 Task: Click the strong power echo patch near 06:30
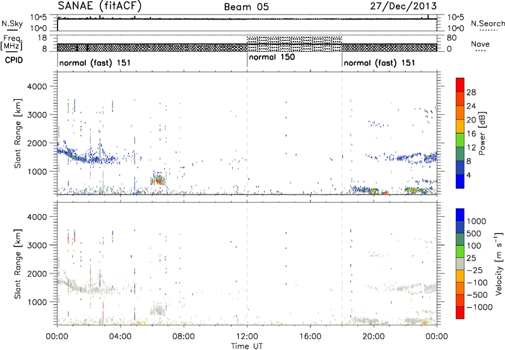coord(158,179)
